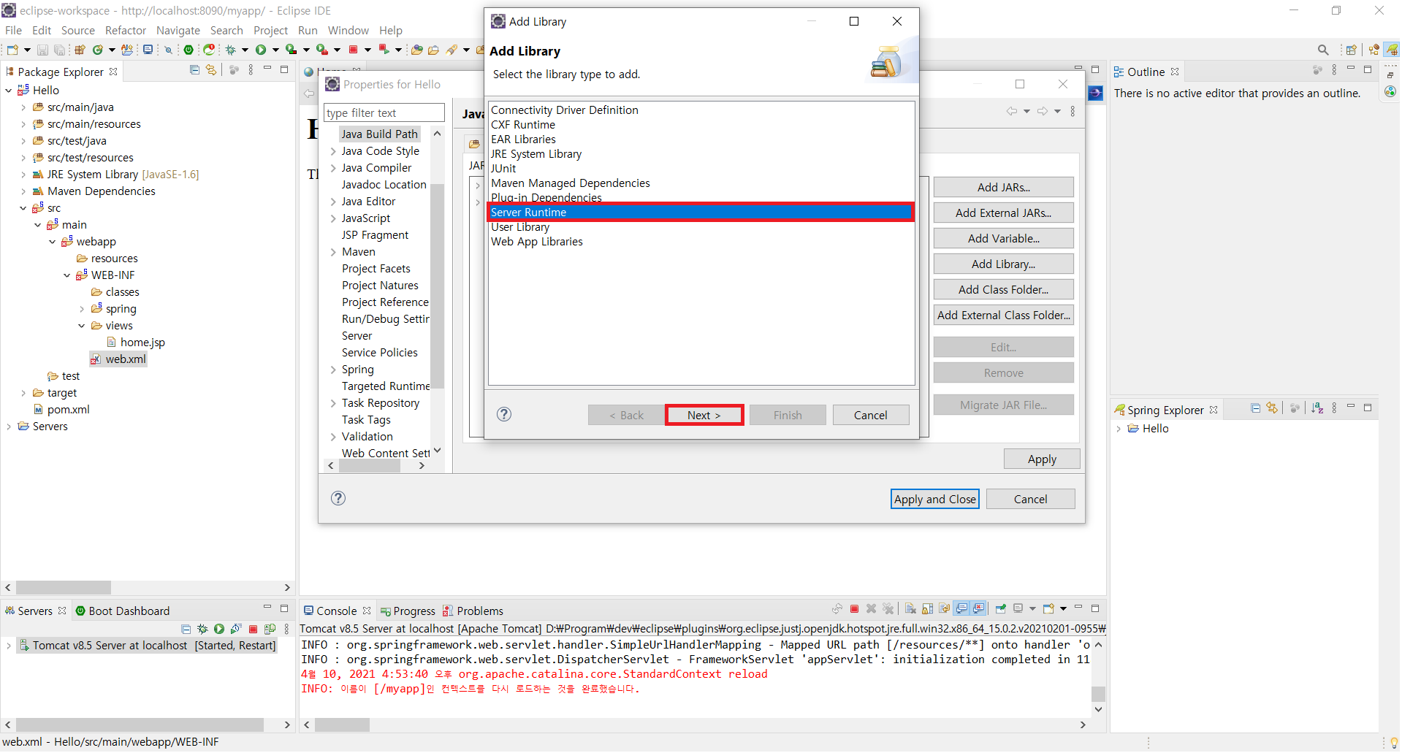Viewport: 1402px width, 753px height.
Task: Click the type filter text field
Action: 384,112
